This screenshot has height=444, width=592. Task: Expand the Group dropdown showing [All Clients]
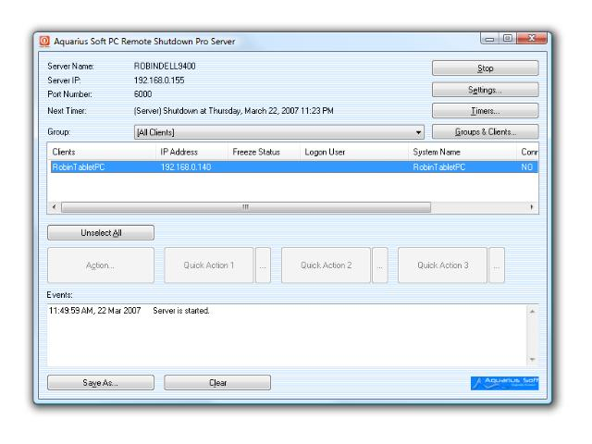point(279,132)
